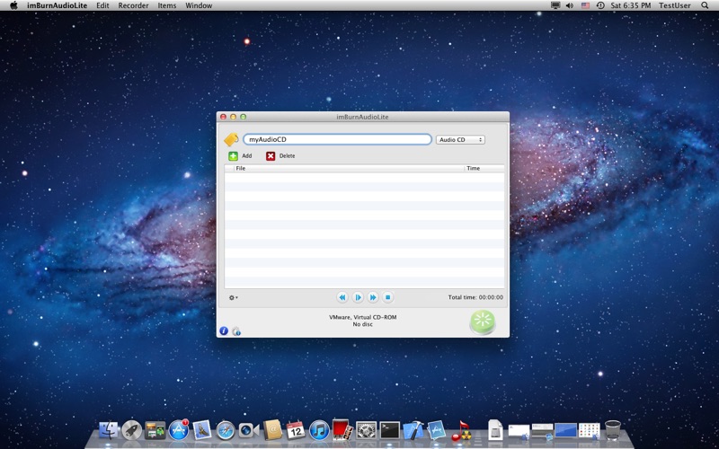This screenshot has height=449, width=719.
Task: Sort by the File column header
Action: (x=349, y=169)
